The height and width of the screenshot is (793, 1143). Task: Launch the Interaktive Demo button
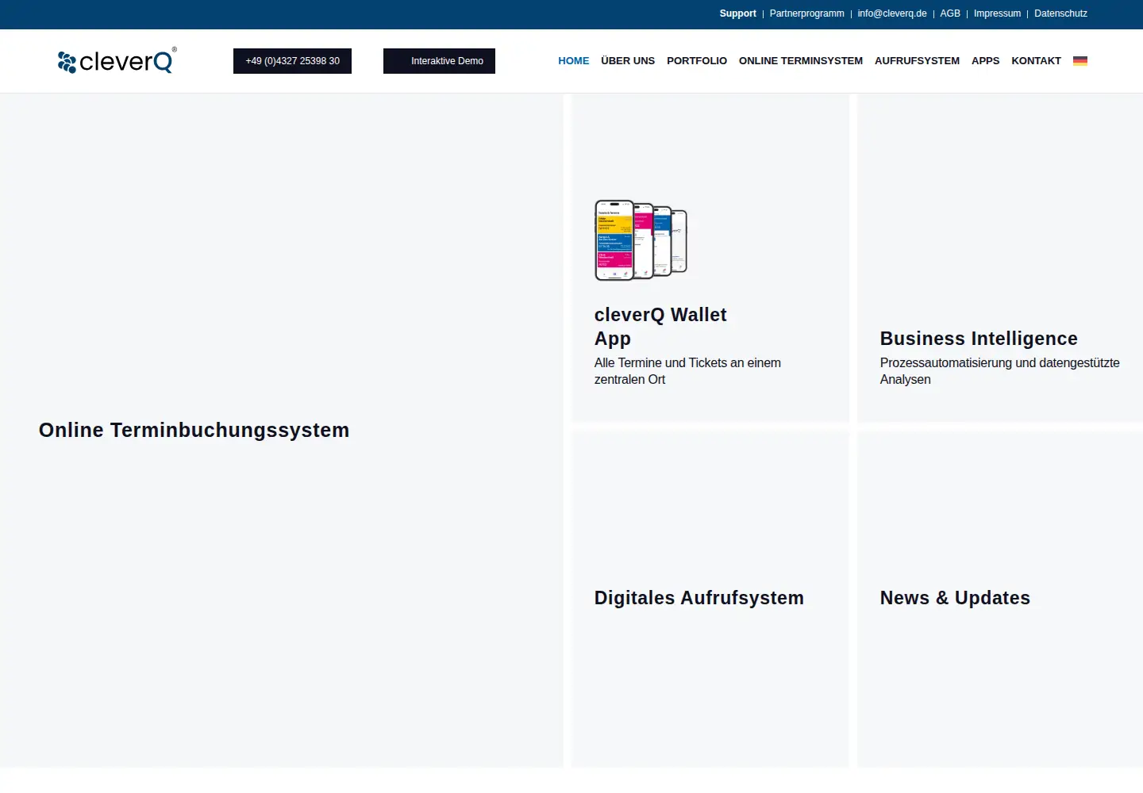[x=439, y=61]
